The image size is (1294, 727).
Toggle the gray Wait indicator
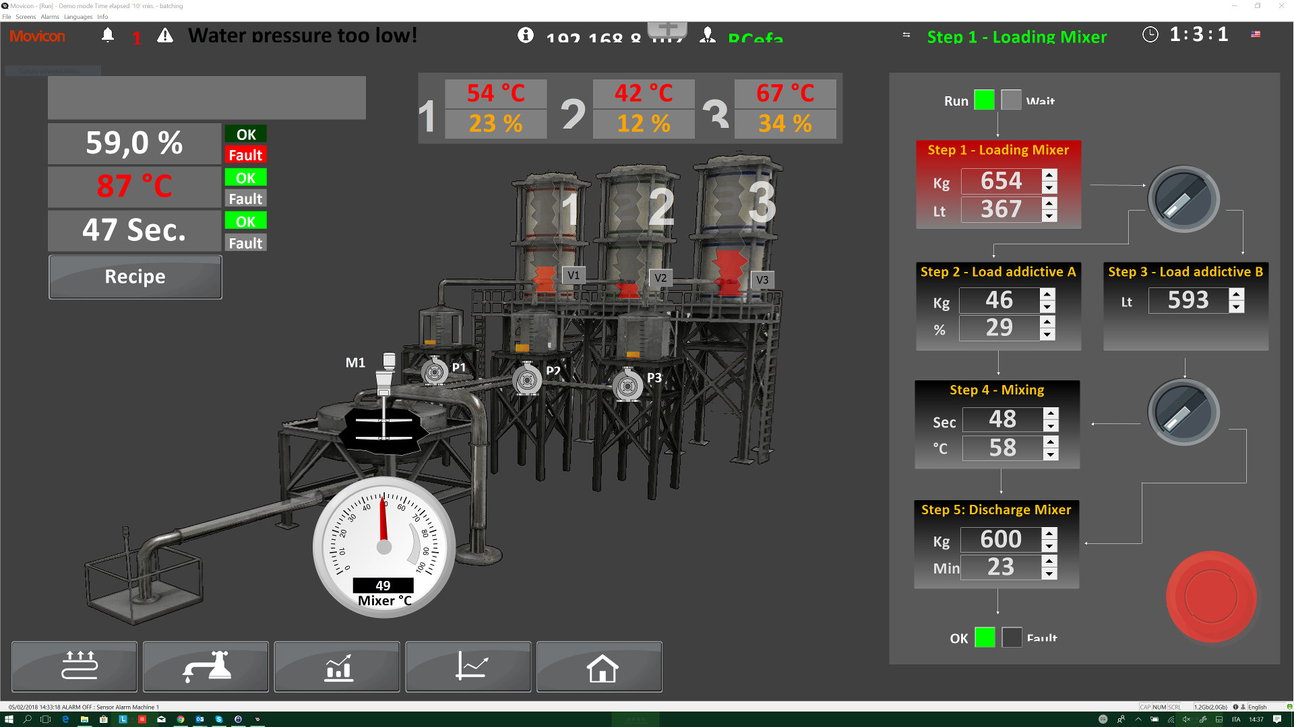1012,100
